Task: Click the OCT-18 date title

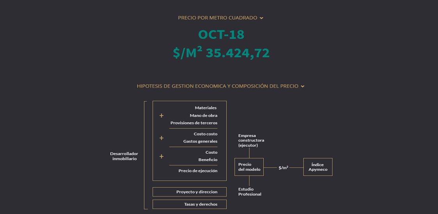Action: coord(221,35)
